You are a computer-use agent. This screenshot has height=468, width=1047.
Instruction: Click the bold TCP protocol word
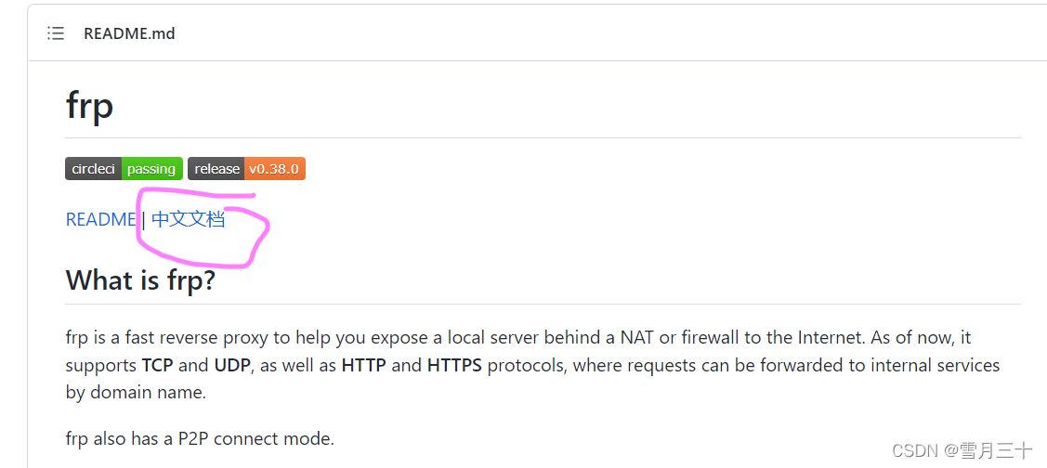tap(158, 365)
